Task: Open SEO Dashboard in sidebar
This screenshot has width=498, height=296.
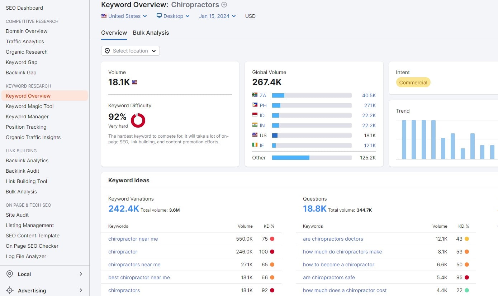Action: coord(24,8)
